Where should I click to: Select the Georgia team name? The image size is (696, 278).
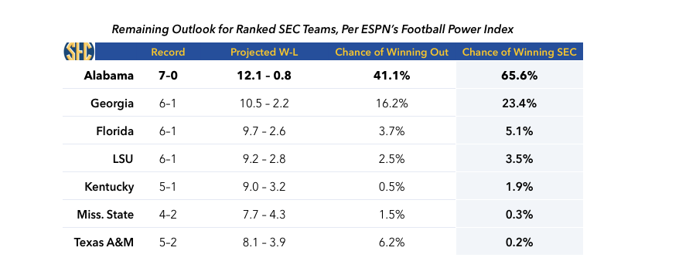[x=112, y=103]
